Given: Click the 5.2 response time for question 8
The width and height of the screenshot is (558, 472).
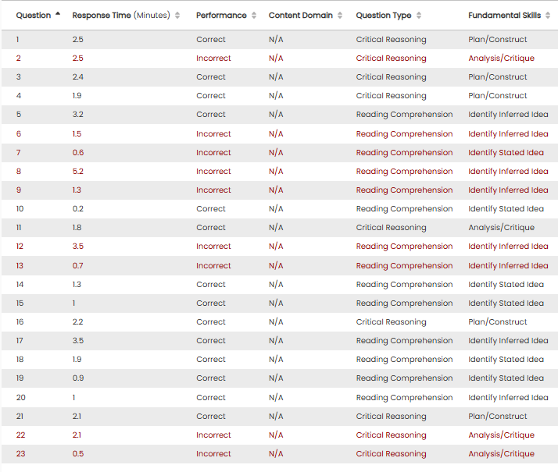Looking at the screenshot, I should (78, 172).
